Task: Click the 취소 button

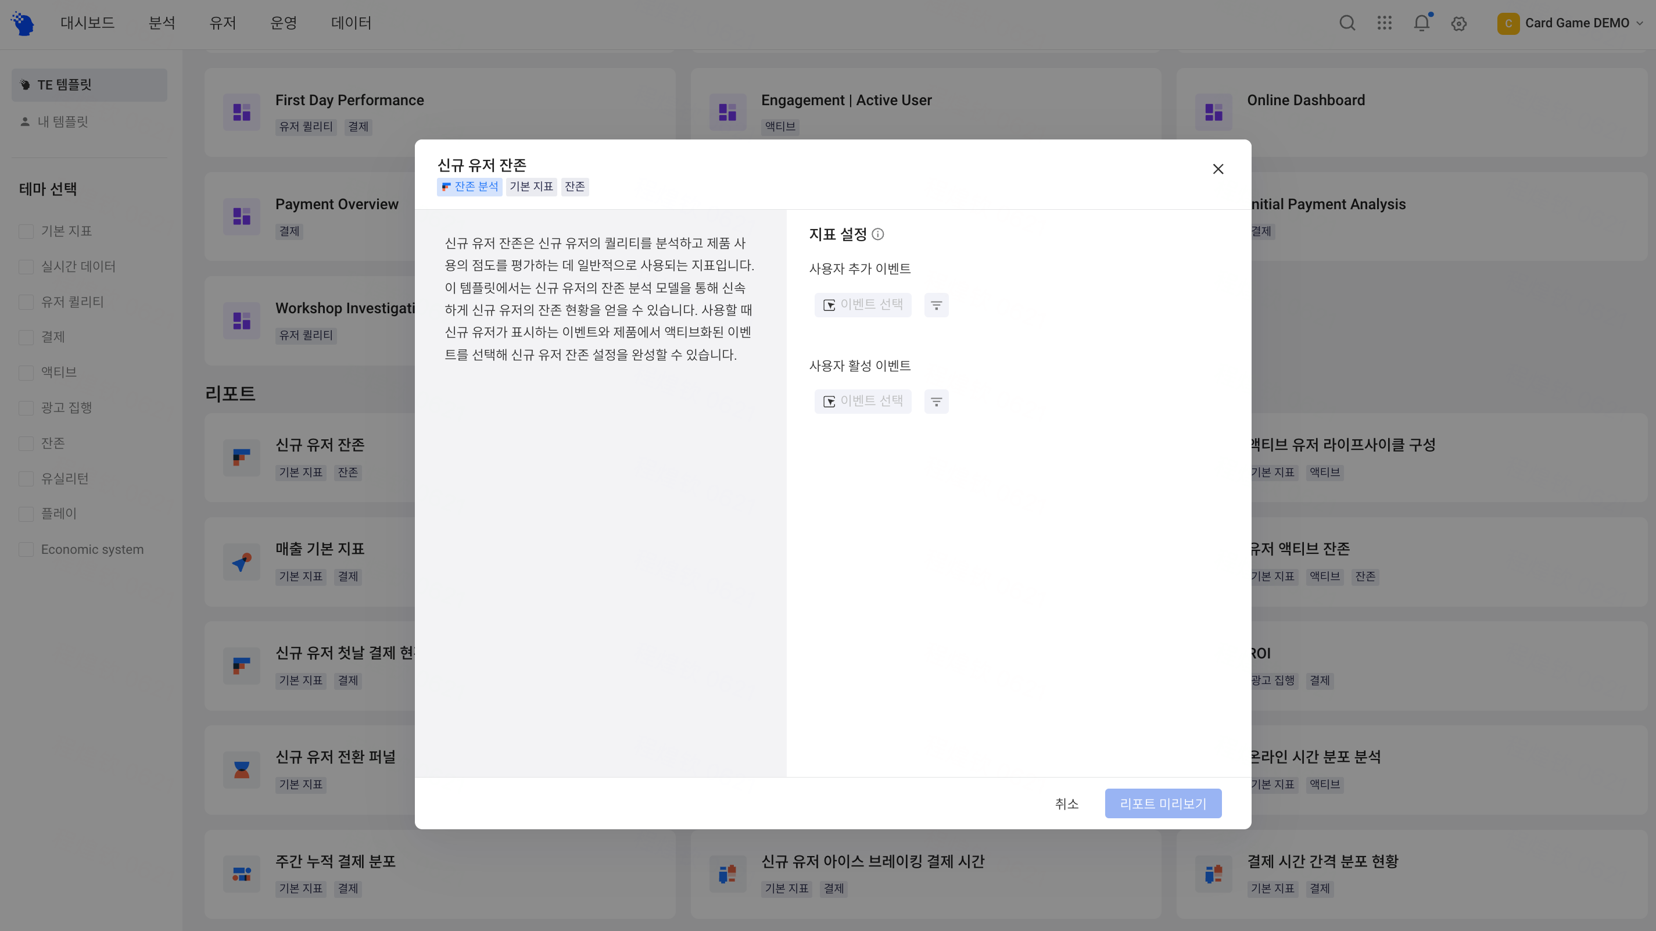Action: point(1066,804)
